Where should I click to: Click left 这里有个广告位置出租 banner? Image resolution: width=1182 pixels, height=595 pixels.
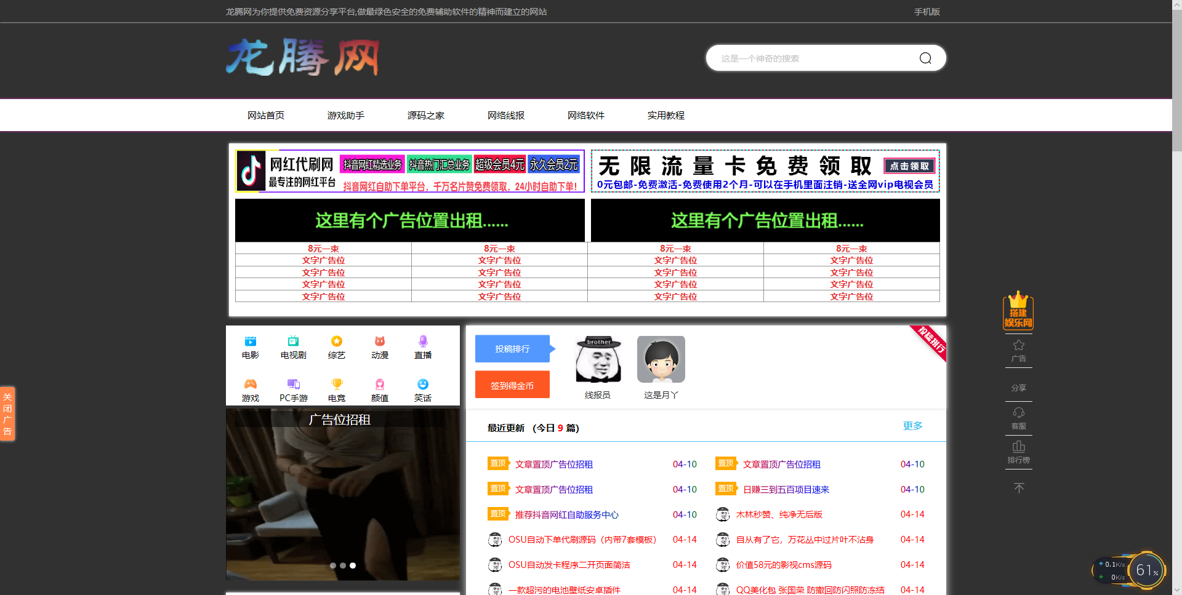[410, 220]
